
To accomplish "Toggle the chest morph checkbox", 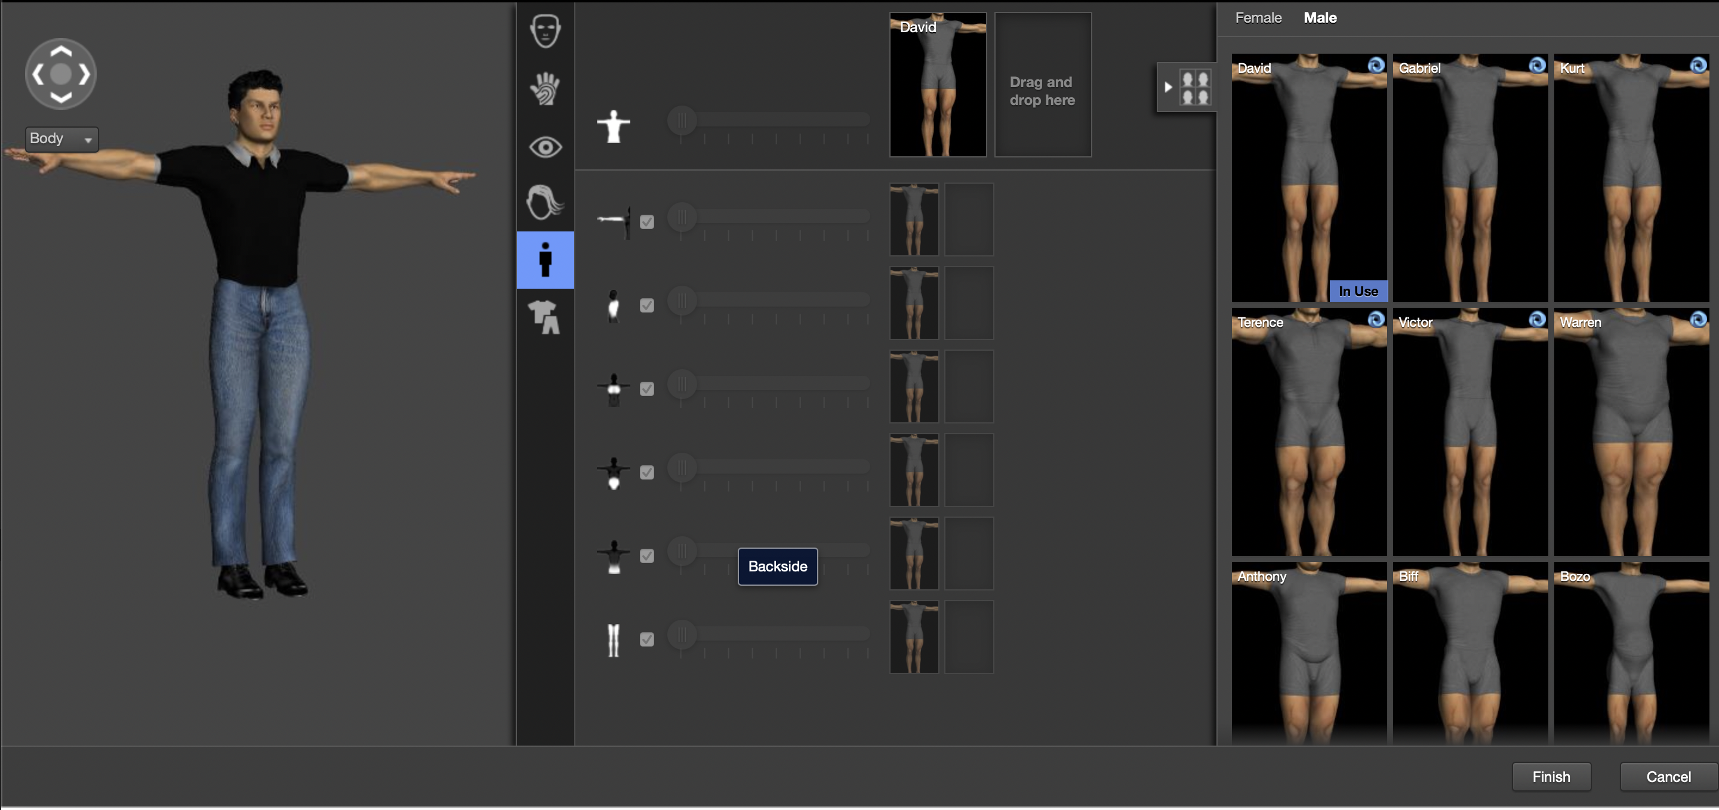I will tap(646, 389).
